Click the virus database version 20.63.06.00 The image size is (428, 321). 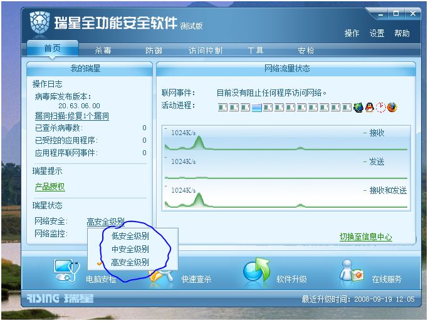79,106
